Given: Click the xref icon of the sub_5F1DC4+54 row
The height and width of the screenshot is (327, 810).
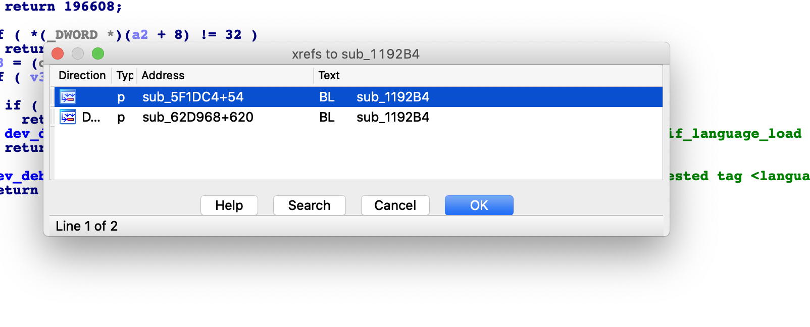Looking at the screenshot, I should (x=68, y=96).
